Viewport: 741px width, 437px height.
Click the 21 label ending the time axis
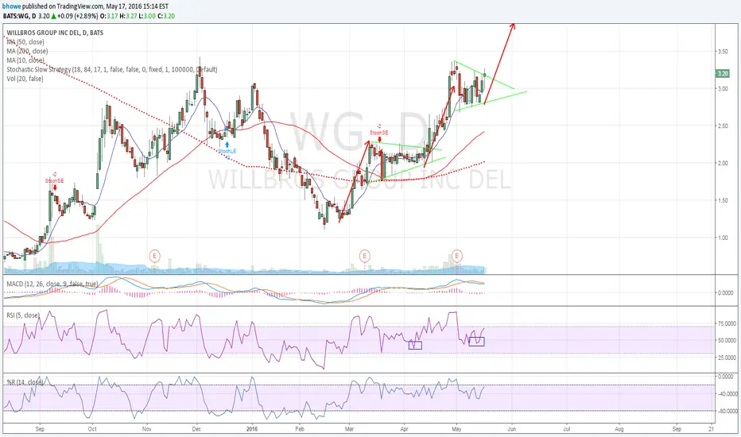point(712,429)
